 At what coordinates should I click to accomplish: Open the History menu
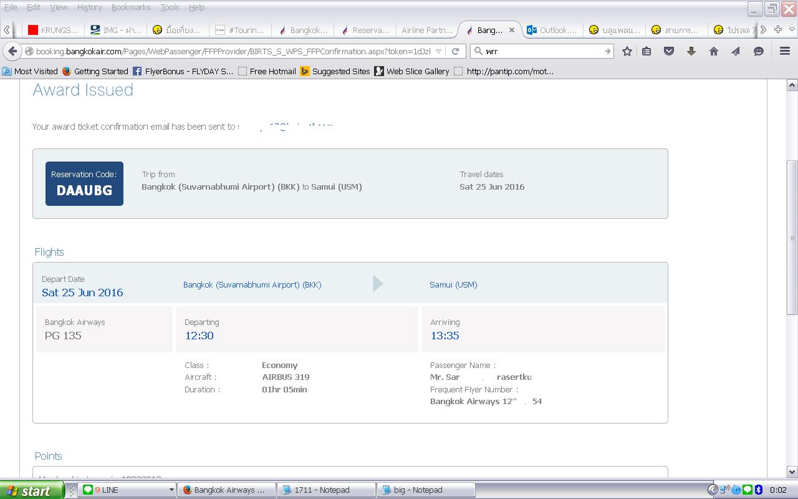click(x=89, y=7)
